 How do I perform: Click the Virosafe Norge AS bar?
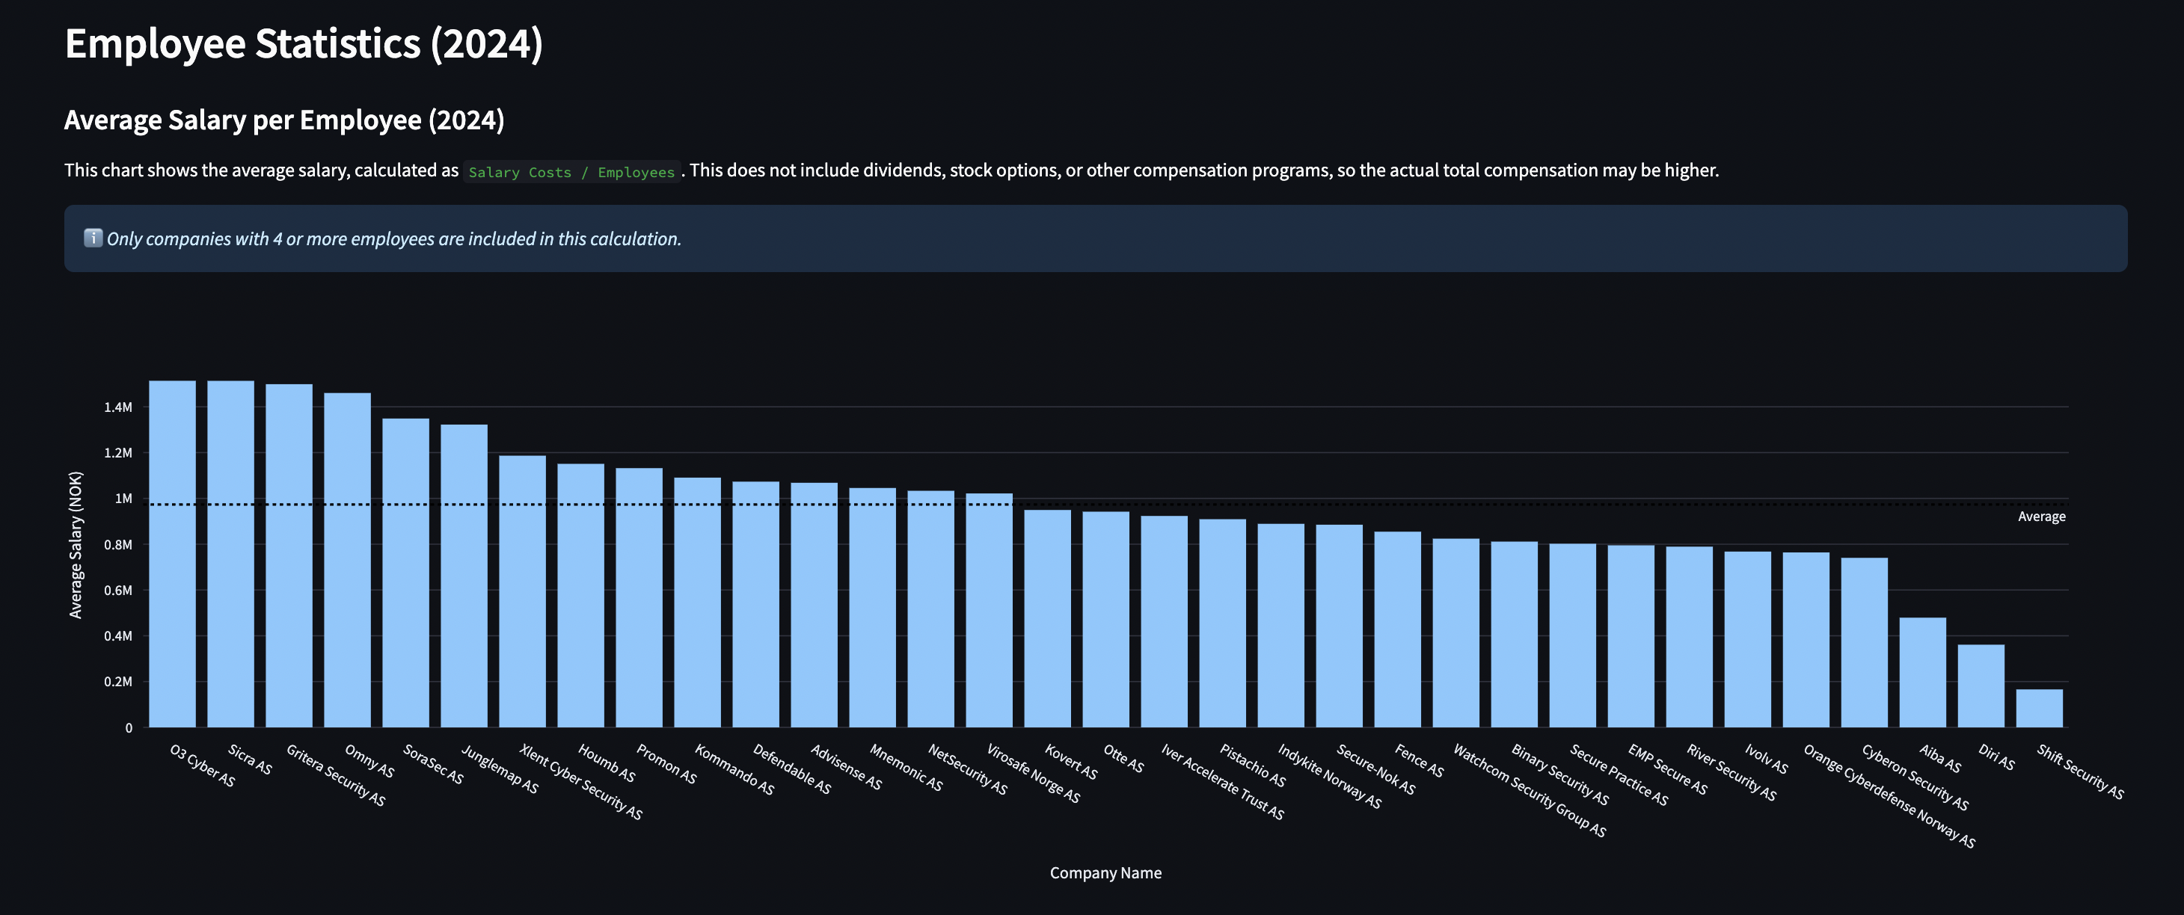(990, 610)
